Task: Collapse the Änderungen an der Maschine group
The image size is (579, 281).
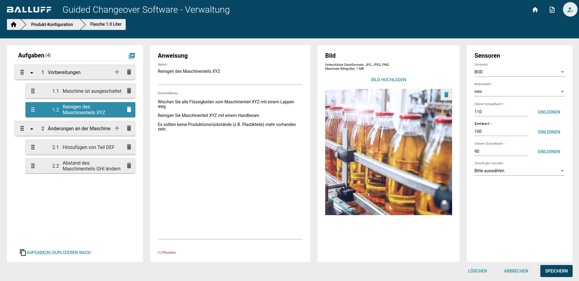Action: pyautogui.click(x=32, y=129)
